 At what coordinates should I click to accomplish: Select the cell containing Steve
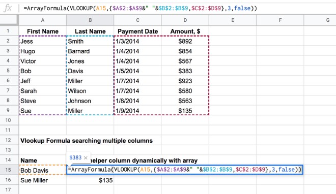(x=43, y=101)
